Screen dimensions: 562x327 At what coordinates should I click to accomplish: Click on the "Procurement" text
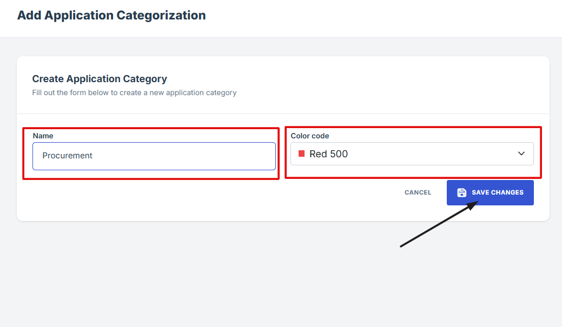tap(68, 156)
